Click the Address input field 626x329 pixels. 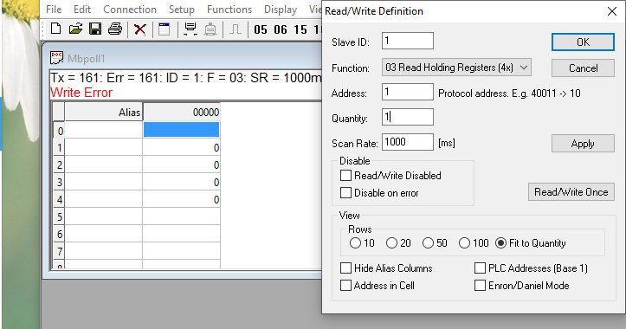click(408, 92)
